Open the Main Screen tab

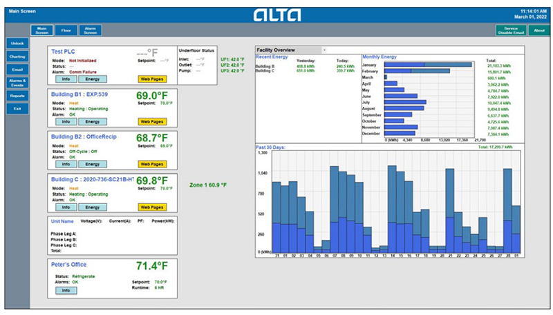click(41, 30)
